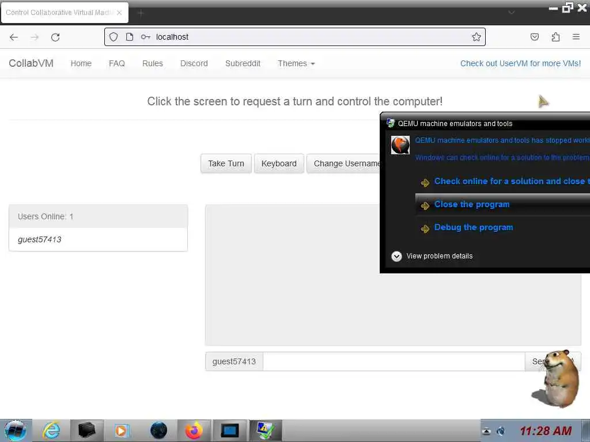Click the 11:28 AM clock
Screen dimensions: 590x442
[546, 430]
